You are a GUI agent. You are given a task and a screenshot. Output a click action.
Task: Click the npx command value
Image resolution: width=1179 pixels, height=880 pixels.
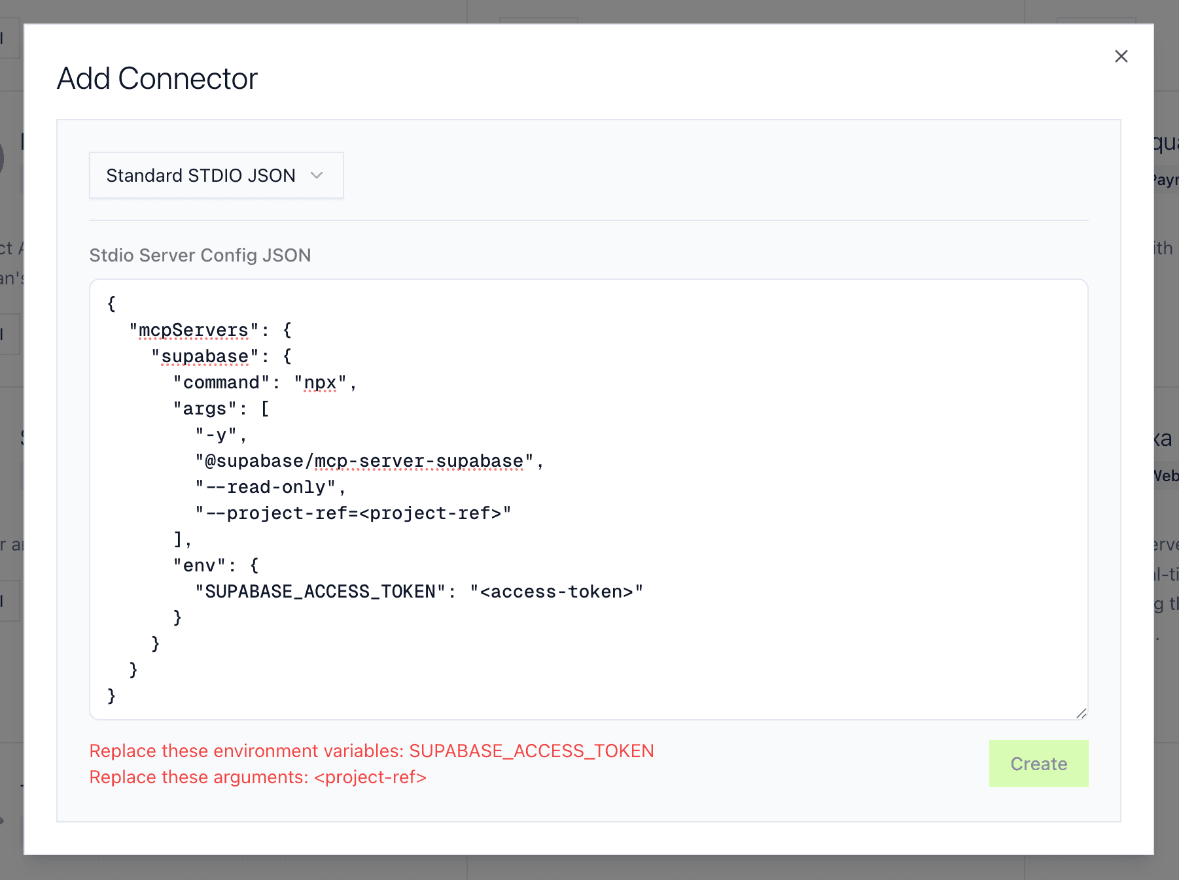pyautogui.click(x=321, y=382)
